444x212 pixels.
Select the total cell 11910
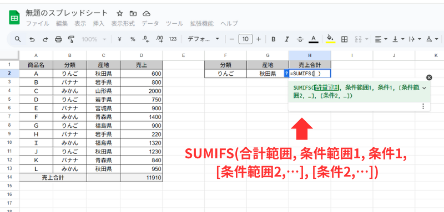click(x=142, y=178)
